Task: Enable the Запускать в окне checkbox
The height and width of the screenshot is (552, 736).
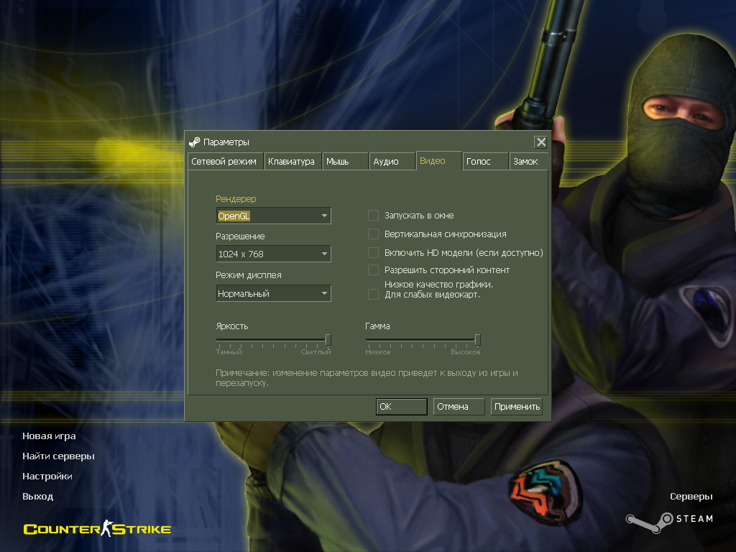Action: (x=373, y=216)
